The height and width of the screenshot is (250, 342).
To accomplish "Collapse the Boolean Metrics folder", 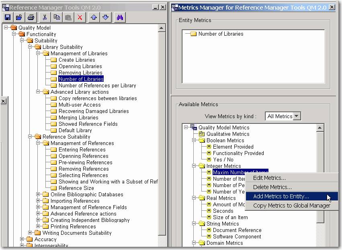I will pyautogui.click(x=194, y=141).
